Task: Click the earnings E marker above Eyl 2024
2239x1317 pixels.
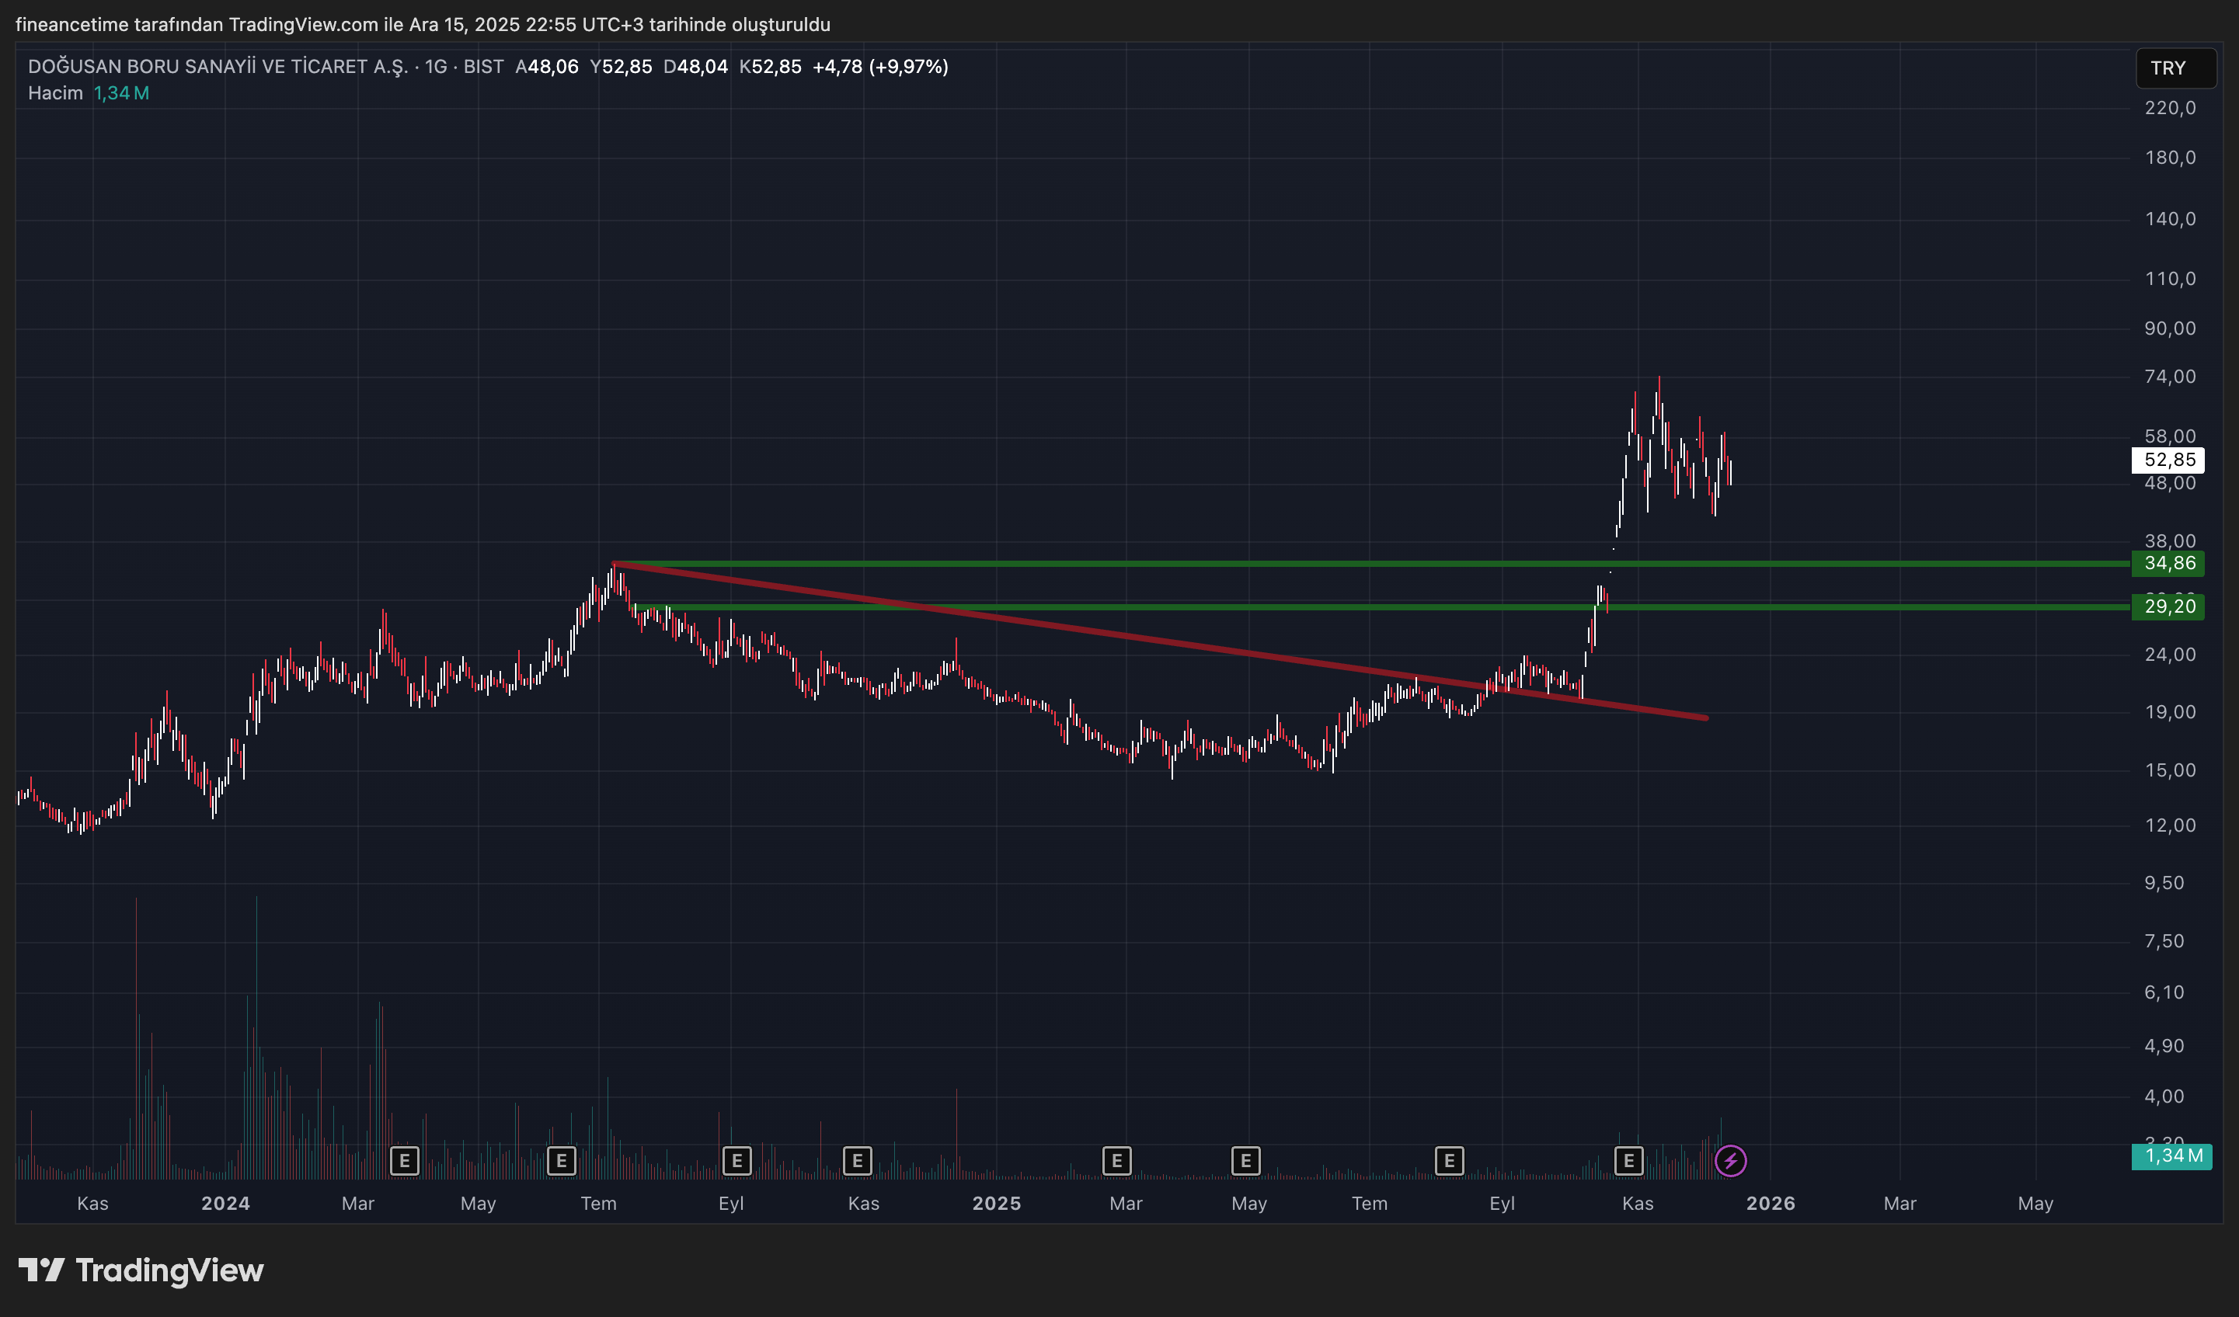Action: [x=736, y=1161]
